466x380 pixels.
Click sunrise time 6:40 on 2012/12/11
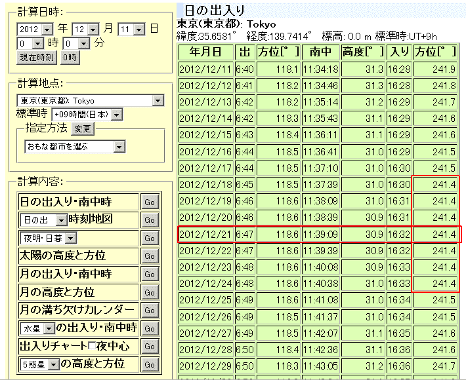245,69
